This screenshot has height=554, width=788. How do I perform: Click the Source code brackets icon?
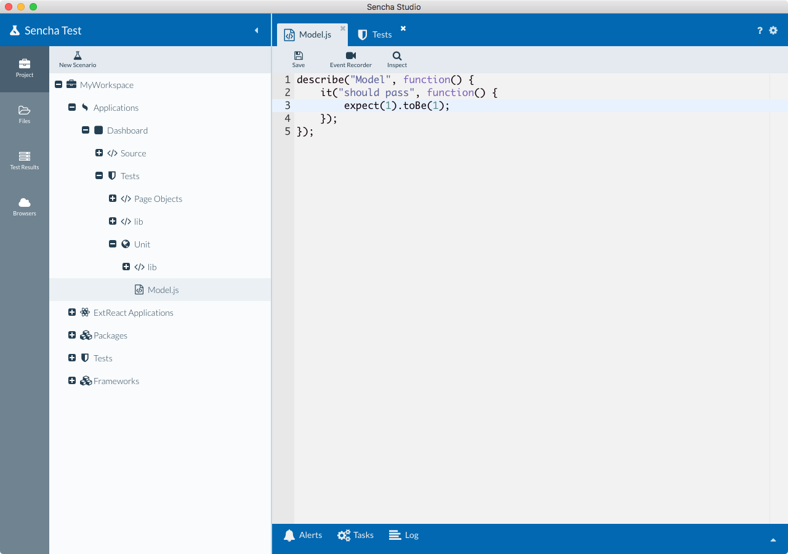(x=112, y=153)
